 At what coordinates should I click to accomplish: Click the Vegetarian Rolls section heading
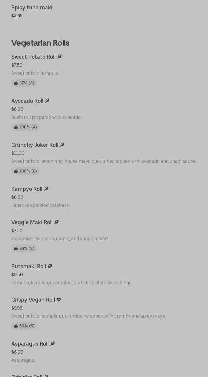coord(40,43)
